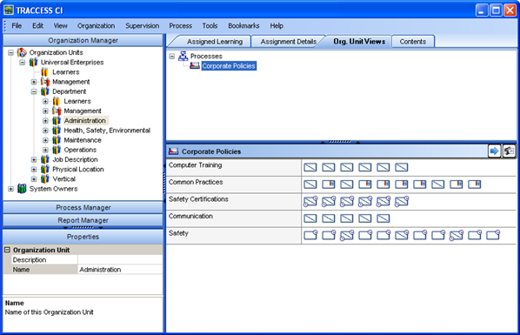
Task: Collapse the Organization Units root node
Action: pos(10,52)
